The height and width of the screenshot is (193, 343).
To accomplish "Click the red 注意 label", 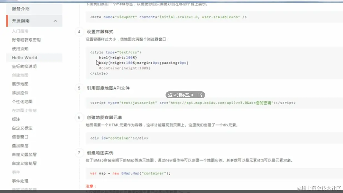I will coord(91,186).
